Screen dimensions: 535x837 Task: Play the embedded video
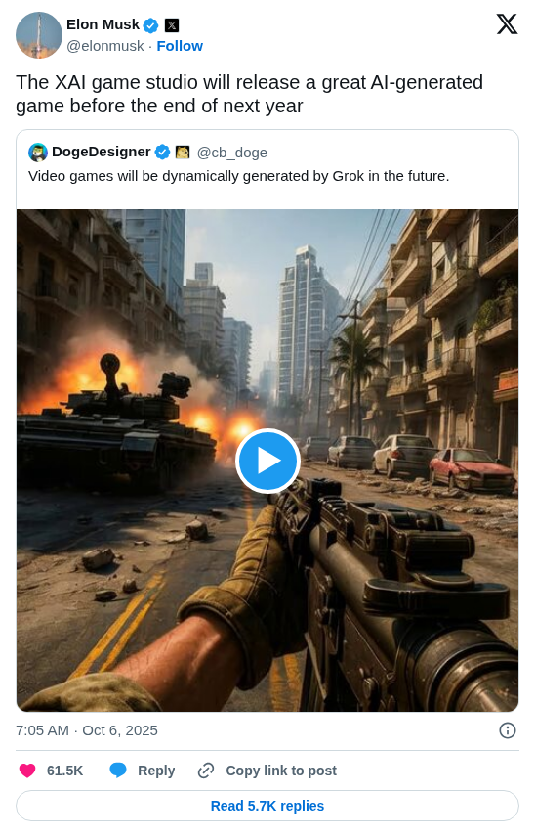click(x=267, y=461)
